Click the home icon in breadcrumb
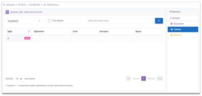202x96 pixels. (x=4, y=5)
